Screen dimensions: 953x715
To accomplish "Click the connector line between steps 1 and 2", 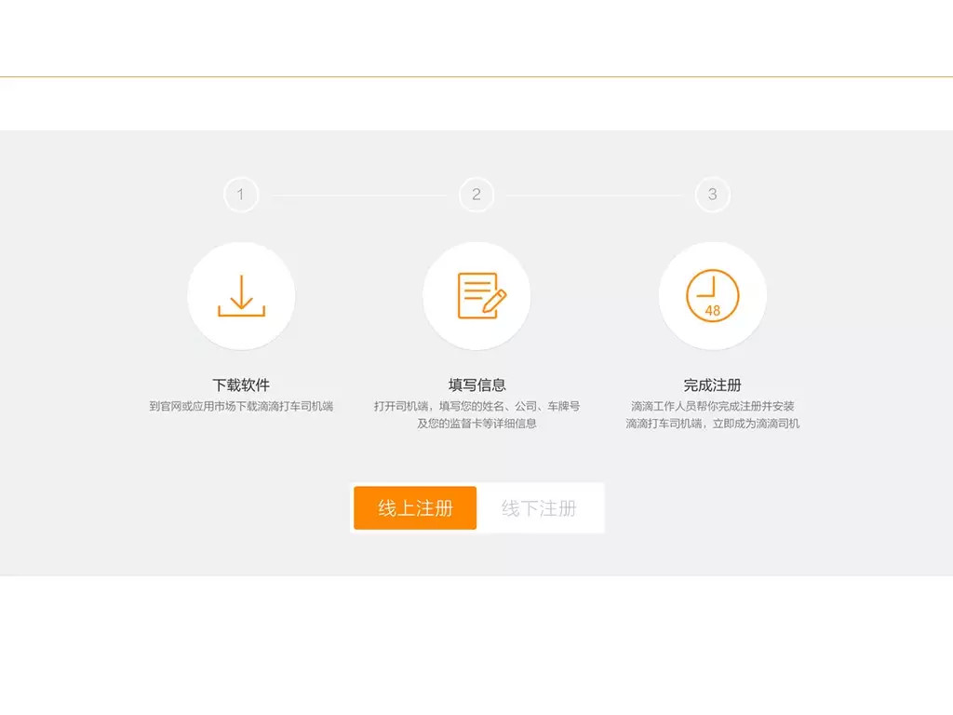I will point(358,196).
